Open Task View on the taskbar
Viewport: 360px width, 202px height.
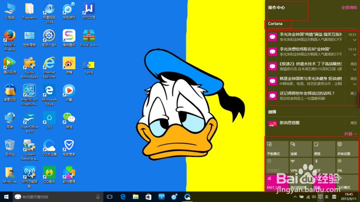110,197
